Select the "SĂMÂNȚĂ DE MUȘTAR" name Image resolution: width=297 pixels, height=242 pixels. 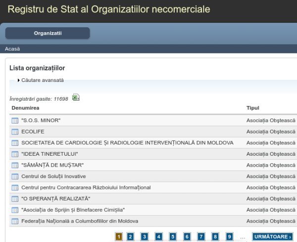52,165
